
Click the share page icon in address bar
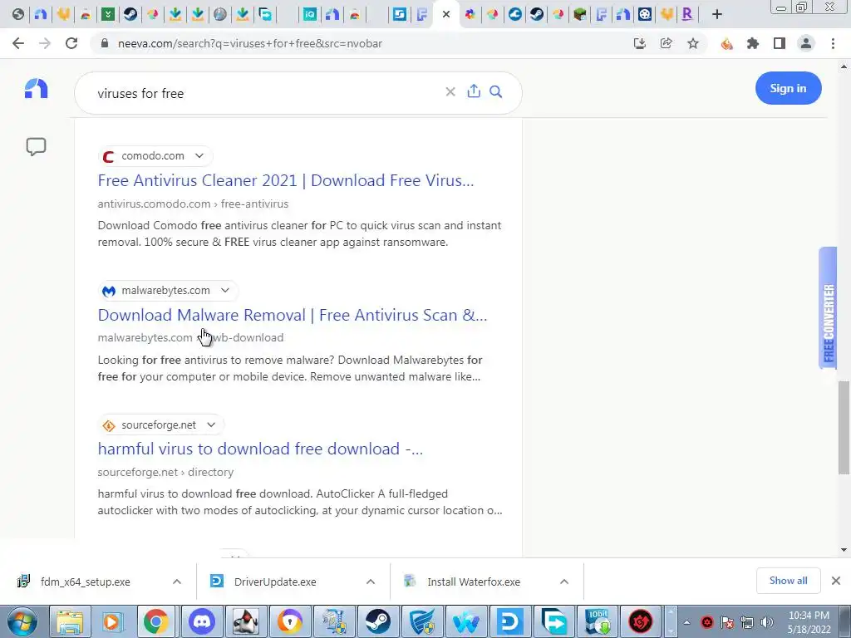666,43
